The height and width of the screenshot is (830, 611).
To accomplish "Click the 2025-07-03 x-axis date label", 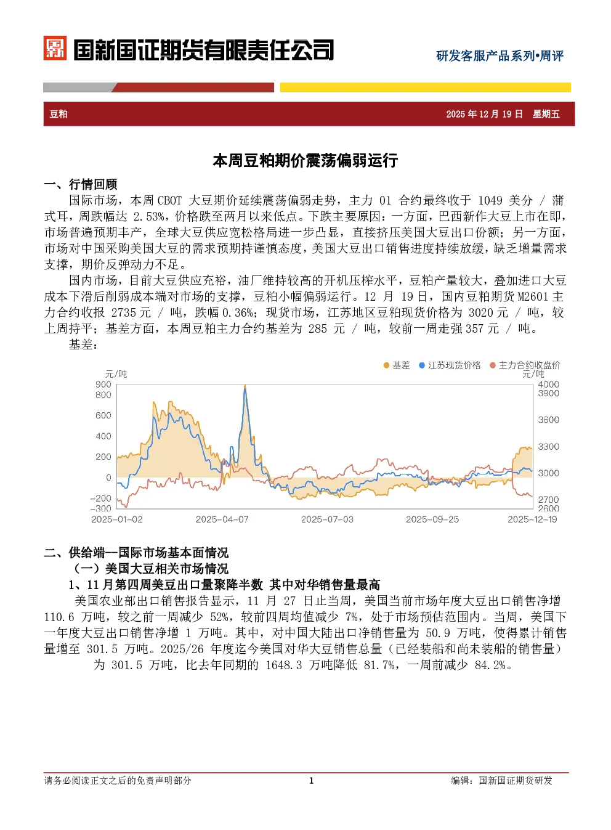I will tap(327, 519).
